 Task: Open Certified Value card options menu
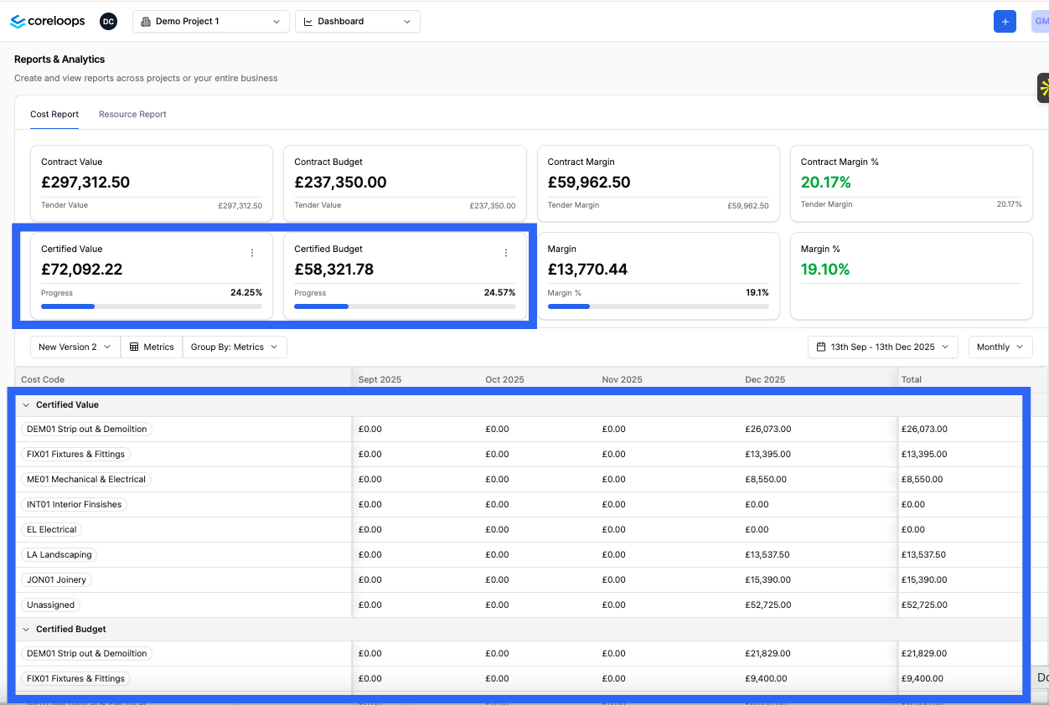[x=252, y=253]
